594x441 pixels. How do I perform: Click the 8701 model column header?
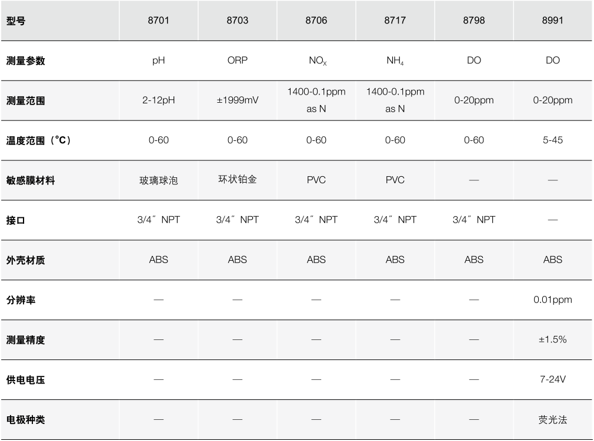(x=158, y=21)
